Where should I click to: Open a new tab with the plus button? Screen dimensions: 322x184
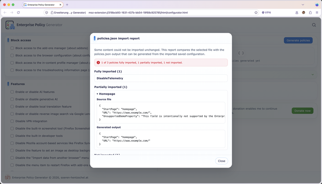[67, 4]
